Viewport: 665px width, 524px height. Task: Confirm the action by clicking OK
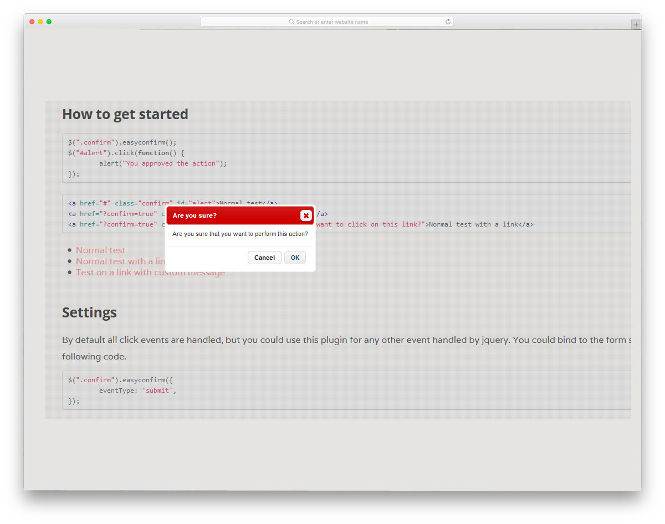tap(295, 257)
